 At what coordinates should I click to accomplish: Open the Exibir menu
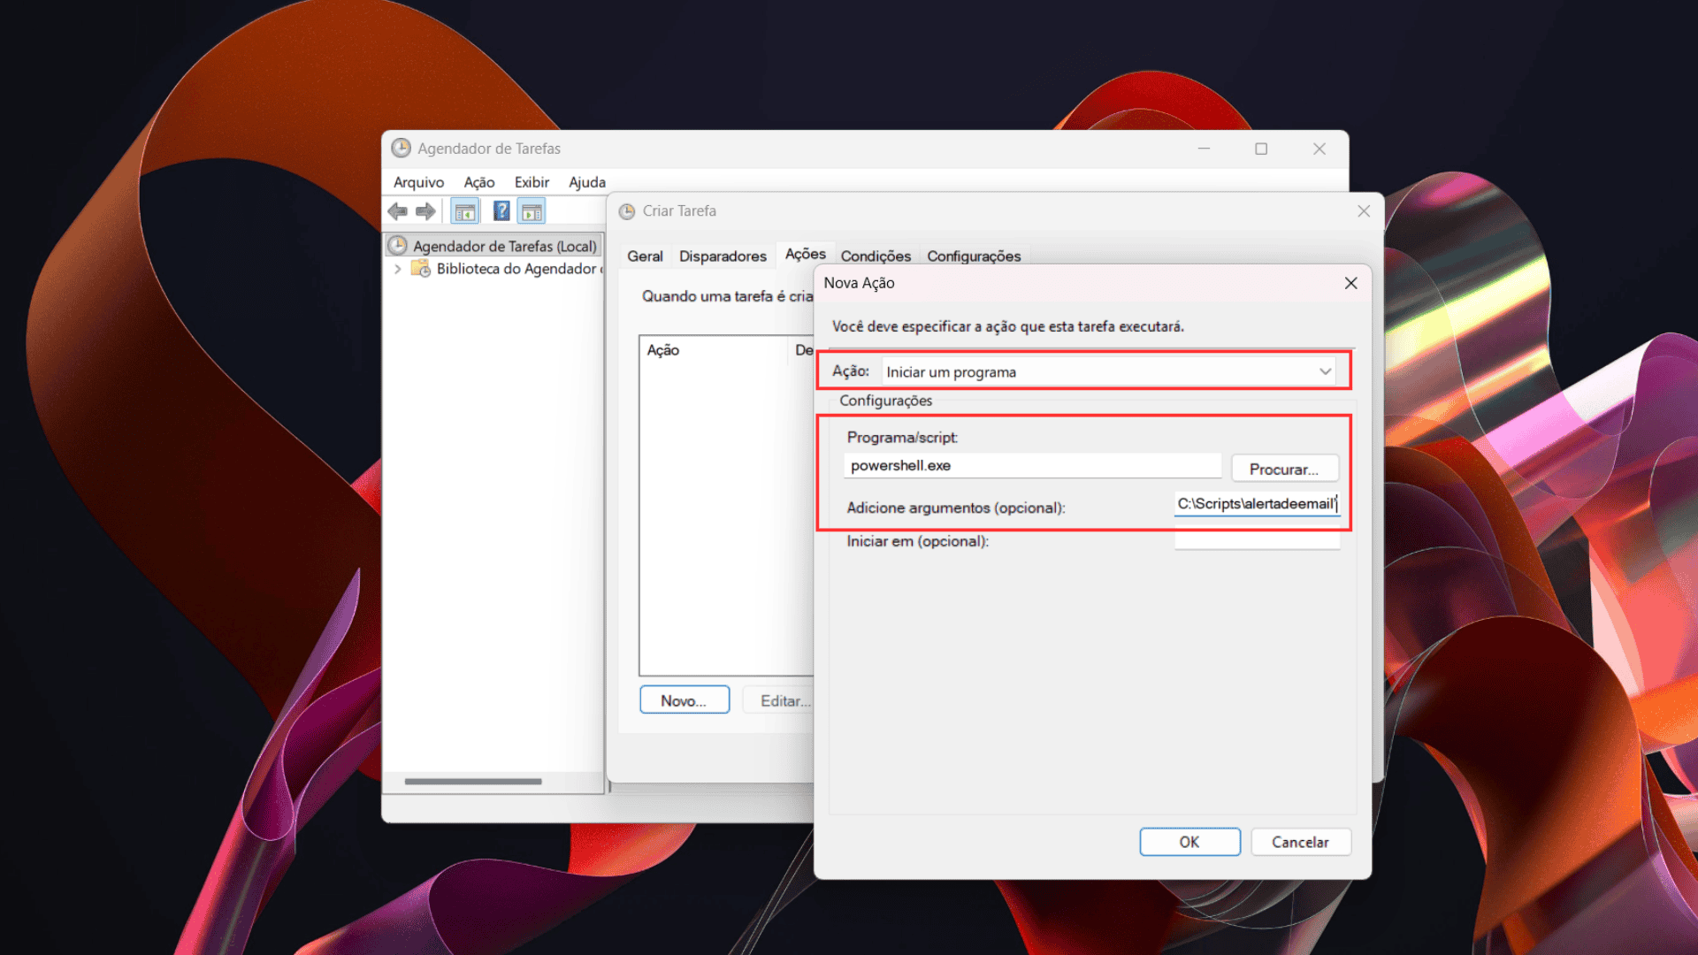point(532,182)
